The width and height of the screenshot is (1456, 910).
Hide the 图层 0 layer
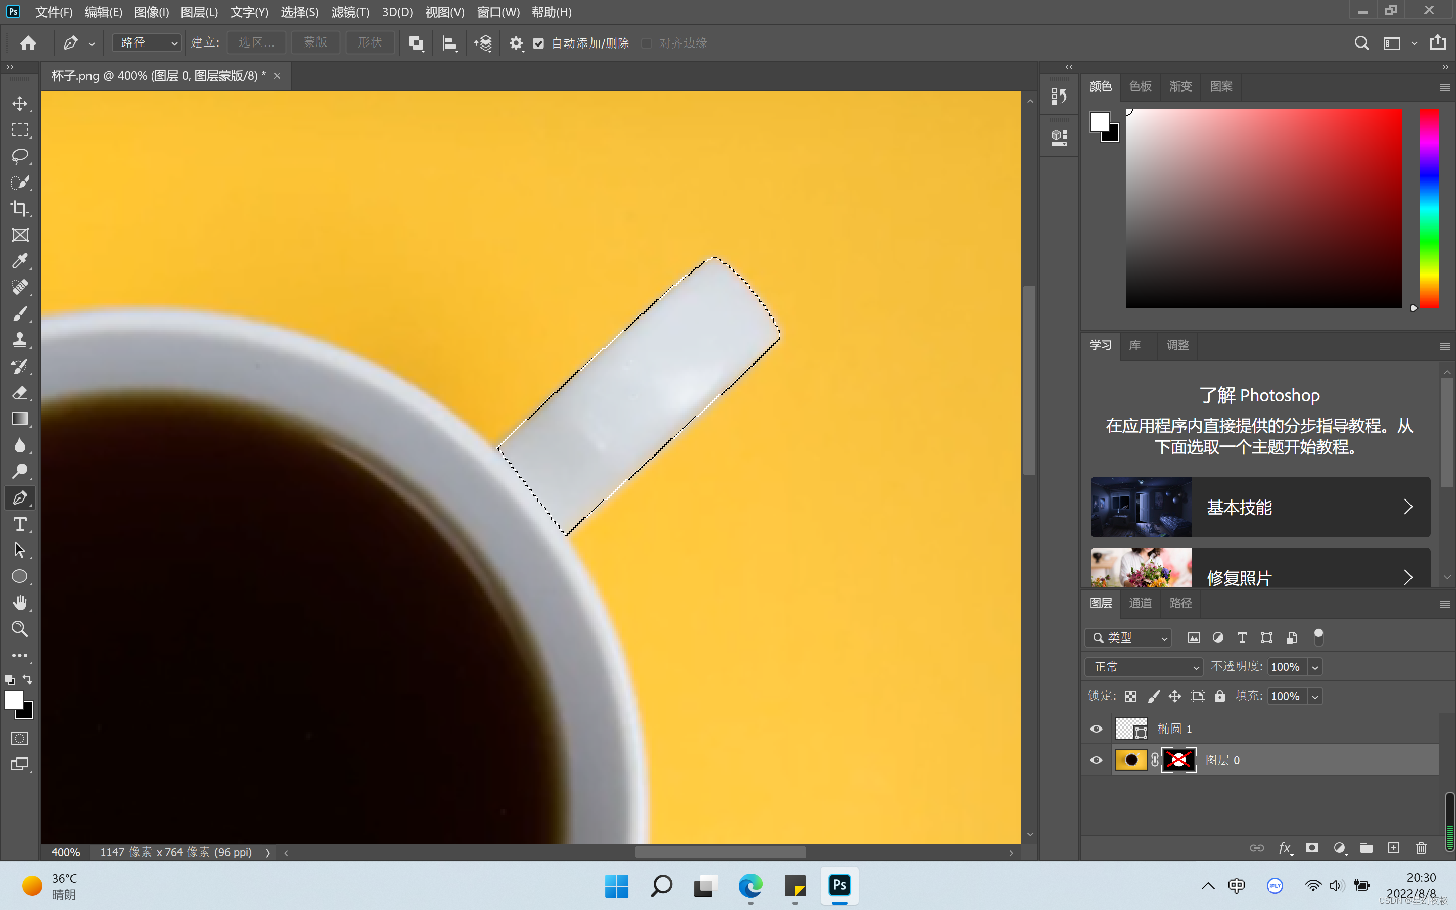[1096, 760]
